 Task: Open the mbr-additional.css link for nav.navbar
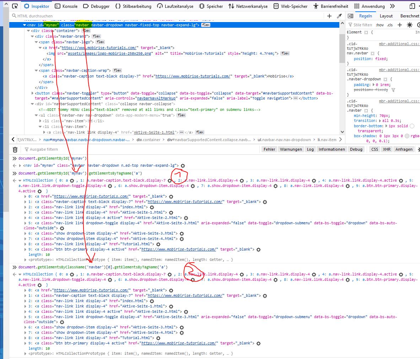(399, 44)
